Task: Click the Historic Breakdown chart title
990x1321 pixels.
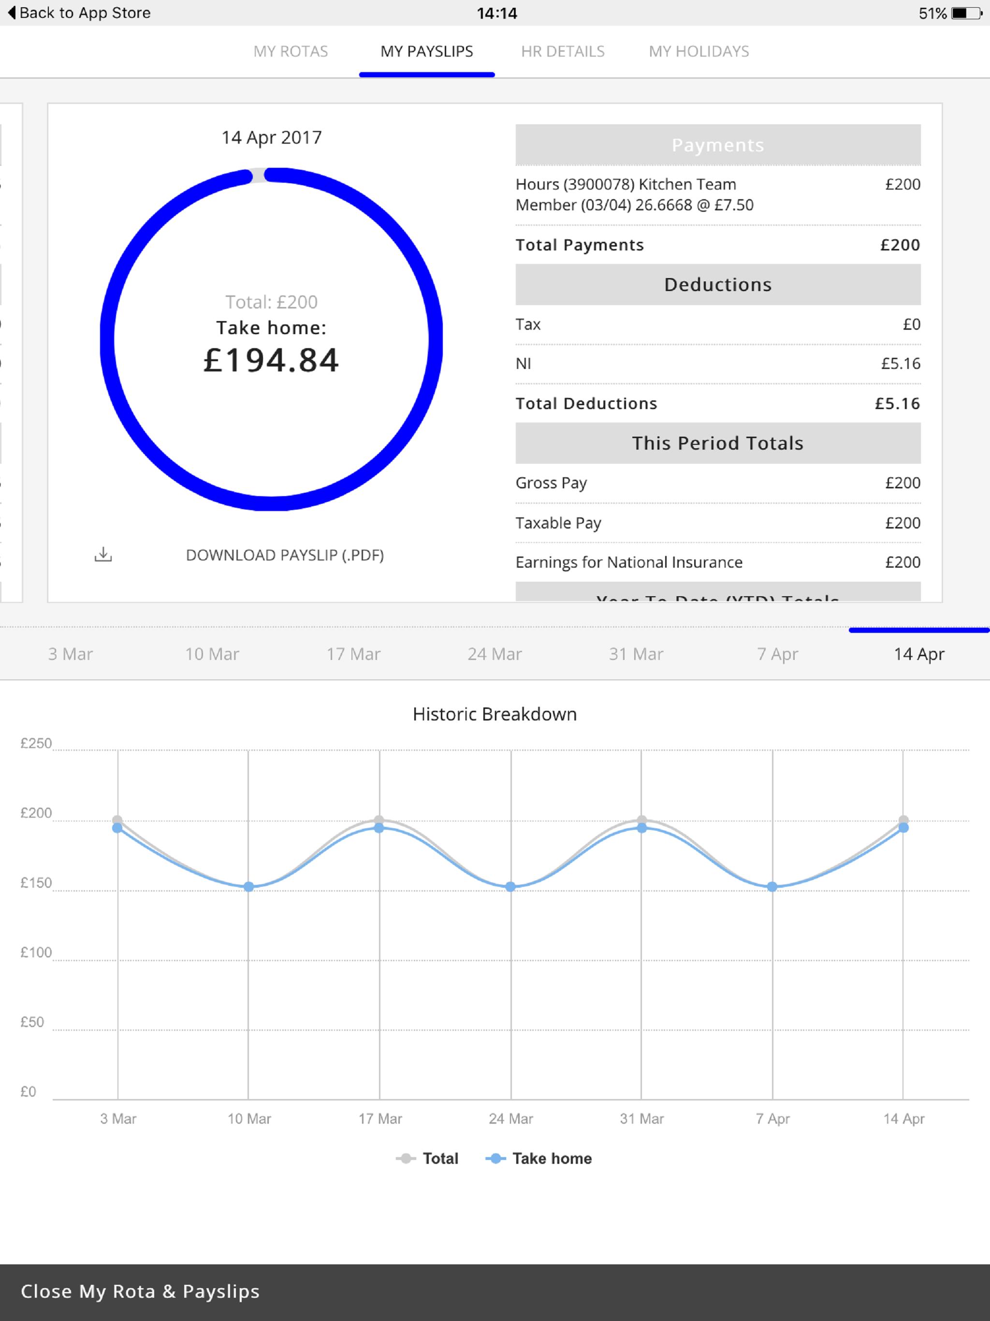Action: (495, 714)
